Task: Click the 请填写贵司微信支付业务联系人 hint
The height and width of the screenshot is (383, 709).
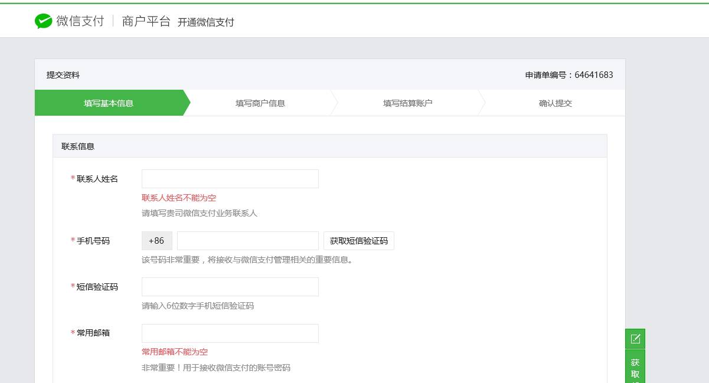Action: pyautogui.click(x=200, y=213)
